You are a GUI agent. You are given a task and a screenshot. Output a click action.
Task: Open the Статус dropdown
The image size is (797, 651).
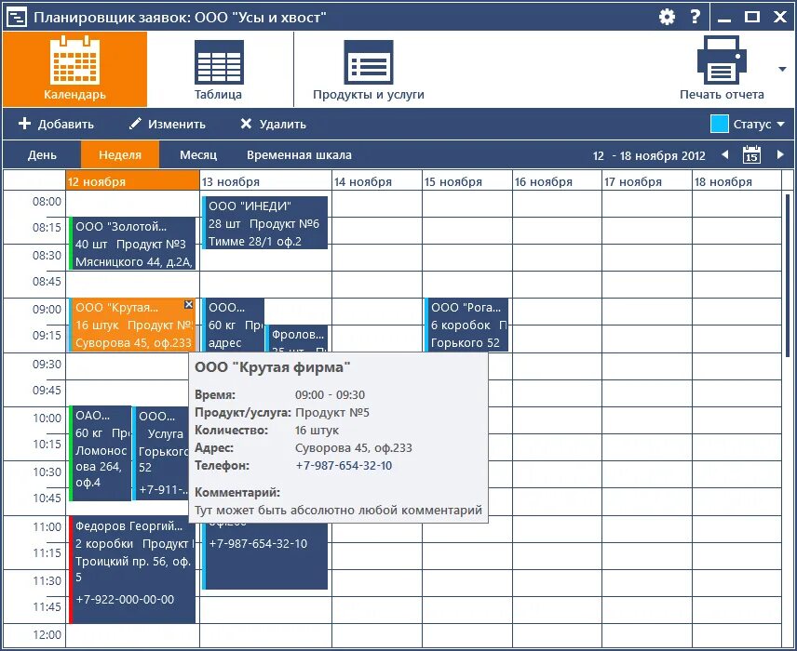tap(759, 124)
